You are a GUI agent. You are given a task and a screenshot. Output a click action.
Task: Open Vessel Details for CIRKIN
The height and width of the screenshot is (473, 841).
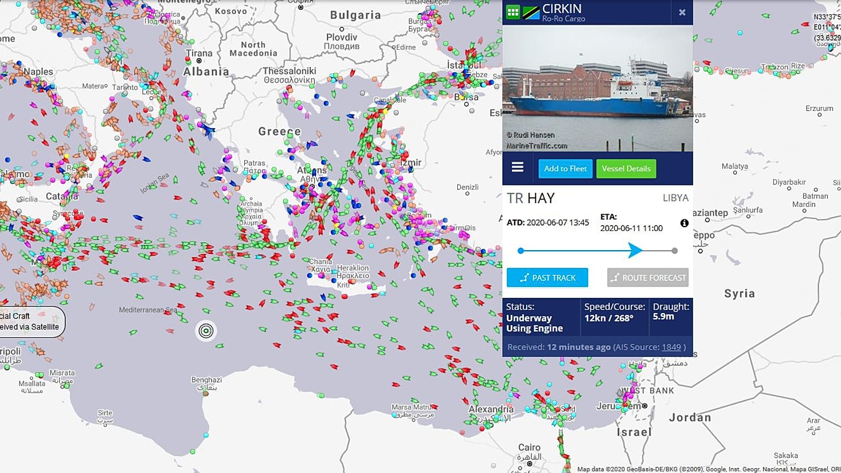[626, 169]
